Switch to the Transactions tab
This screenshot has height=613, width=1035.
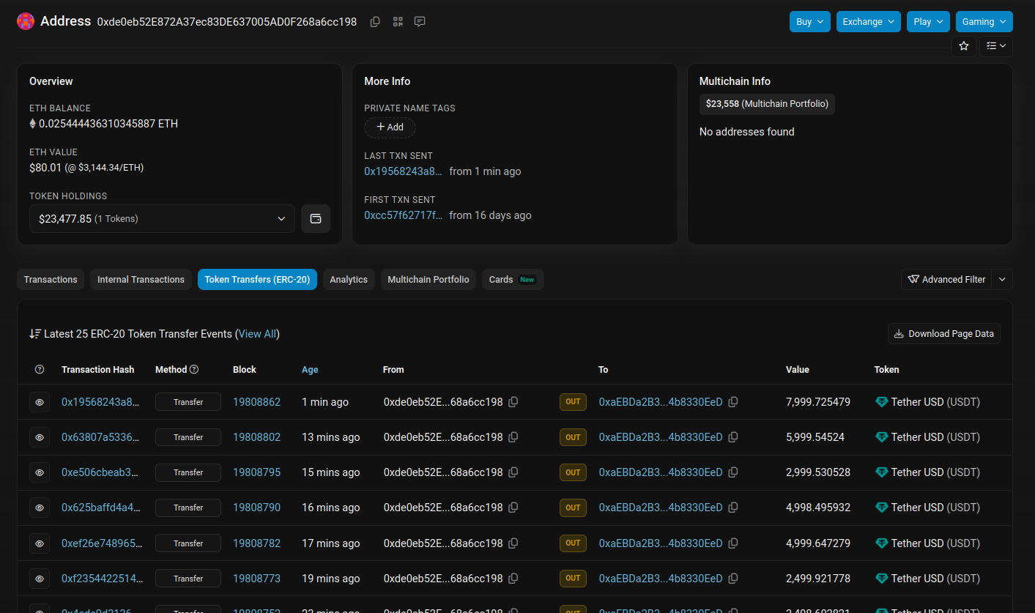click(x=51, y=280)
